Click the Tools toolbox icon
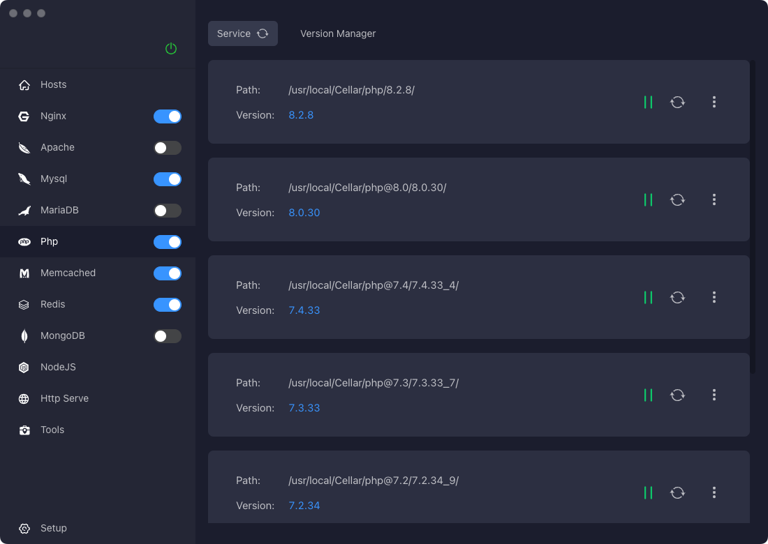 [x=24, y=430]
